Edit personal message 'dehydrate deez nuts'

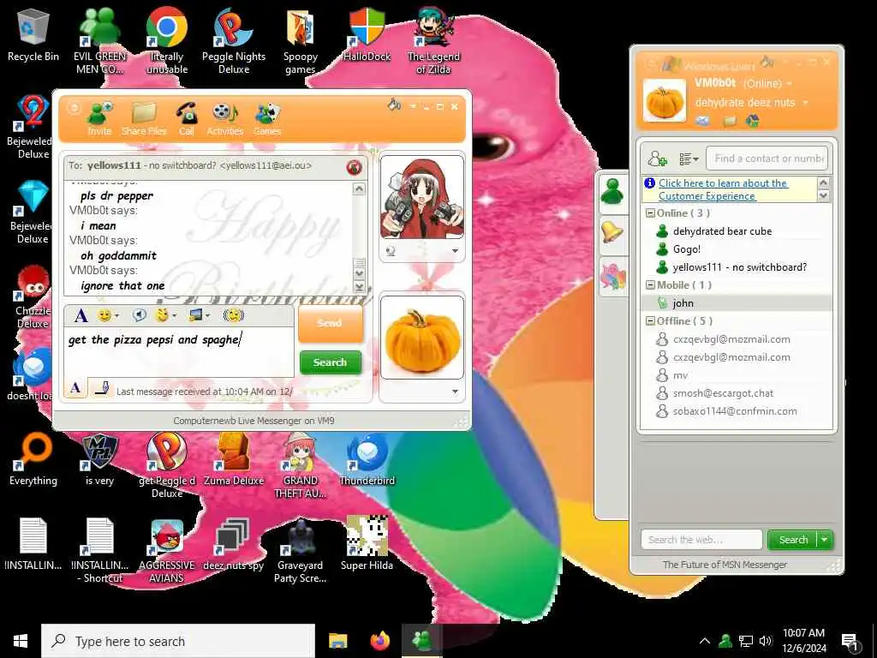(x=744, y=103)
